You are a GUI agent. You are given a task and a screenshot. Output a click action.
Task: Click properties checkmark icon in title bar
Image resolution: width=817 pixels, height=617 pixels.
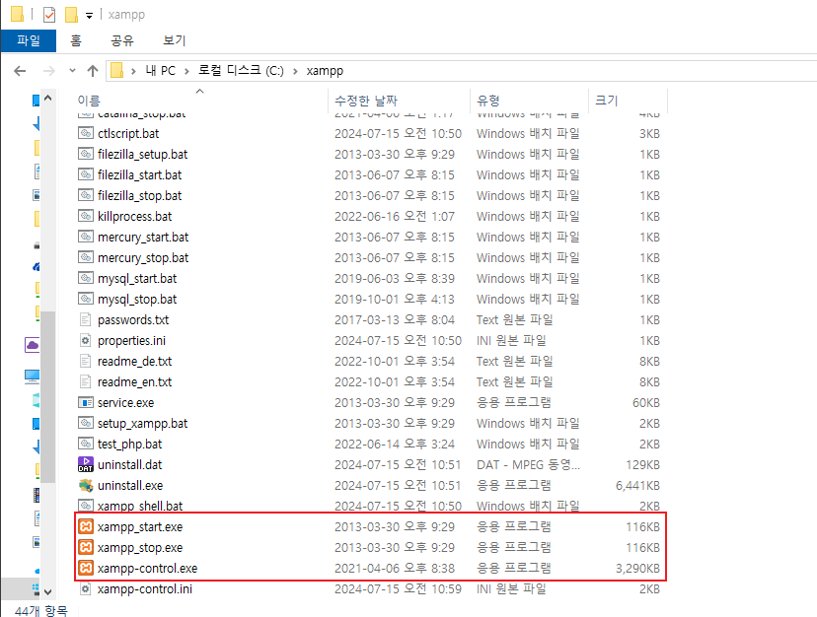(49, 15)
